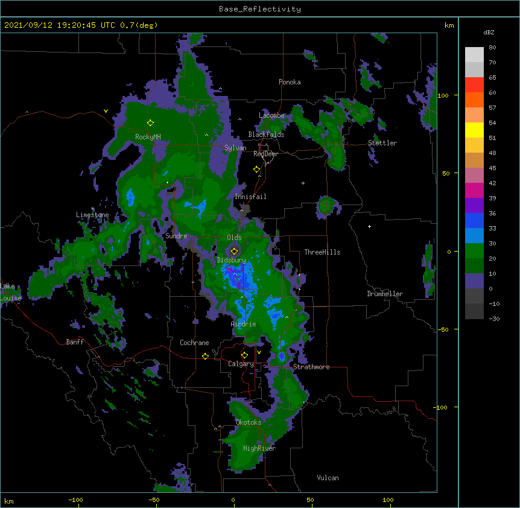Click the Blackfalds city label
This screenshot has height=508, width=520.
click(266, 135)
